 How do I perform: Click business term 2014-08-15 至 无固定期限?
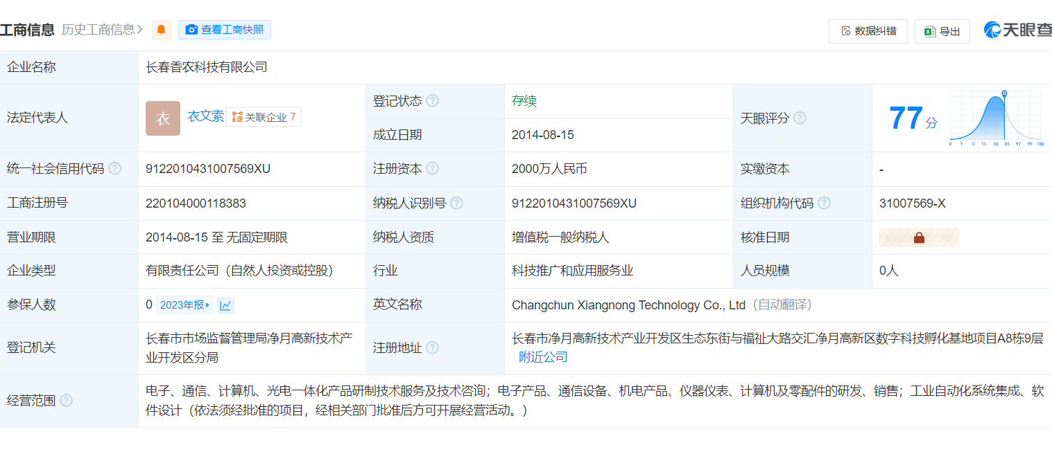point(216,237)
